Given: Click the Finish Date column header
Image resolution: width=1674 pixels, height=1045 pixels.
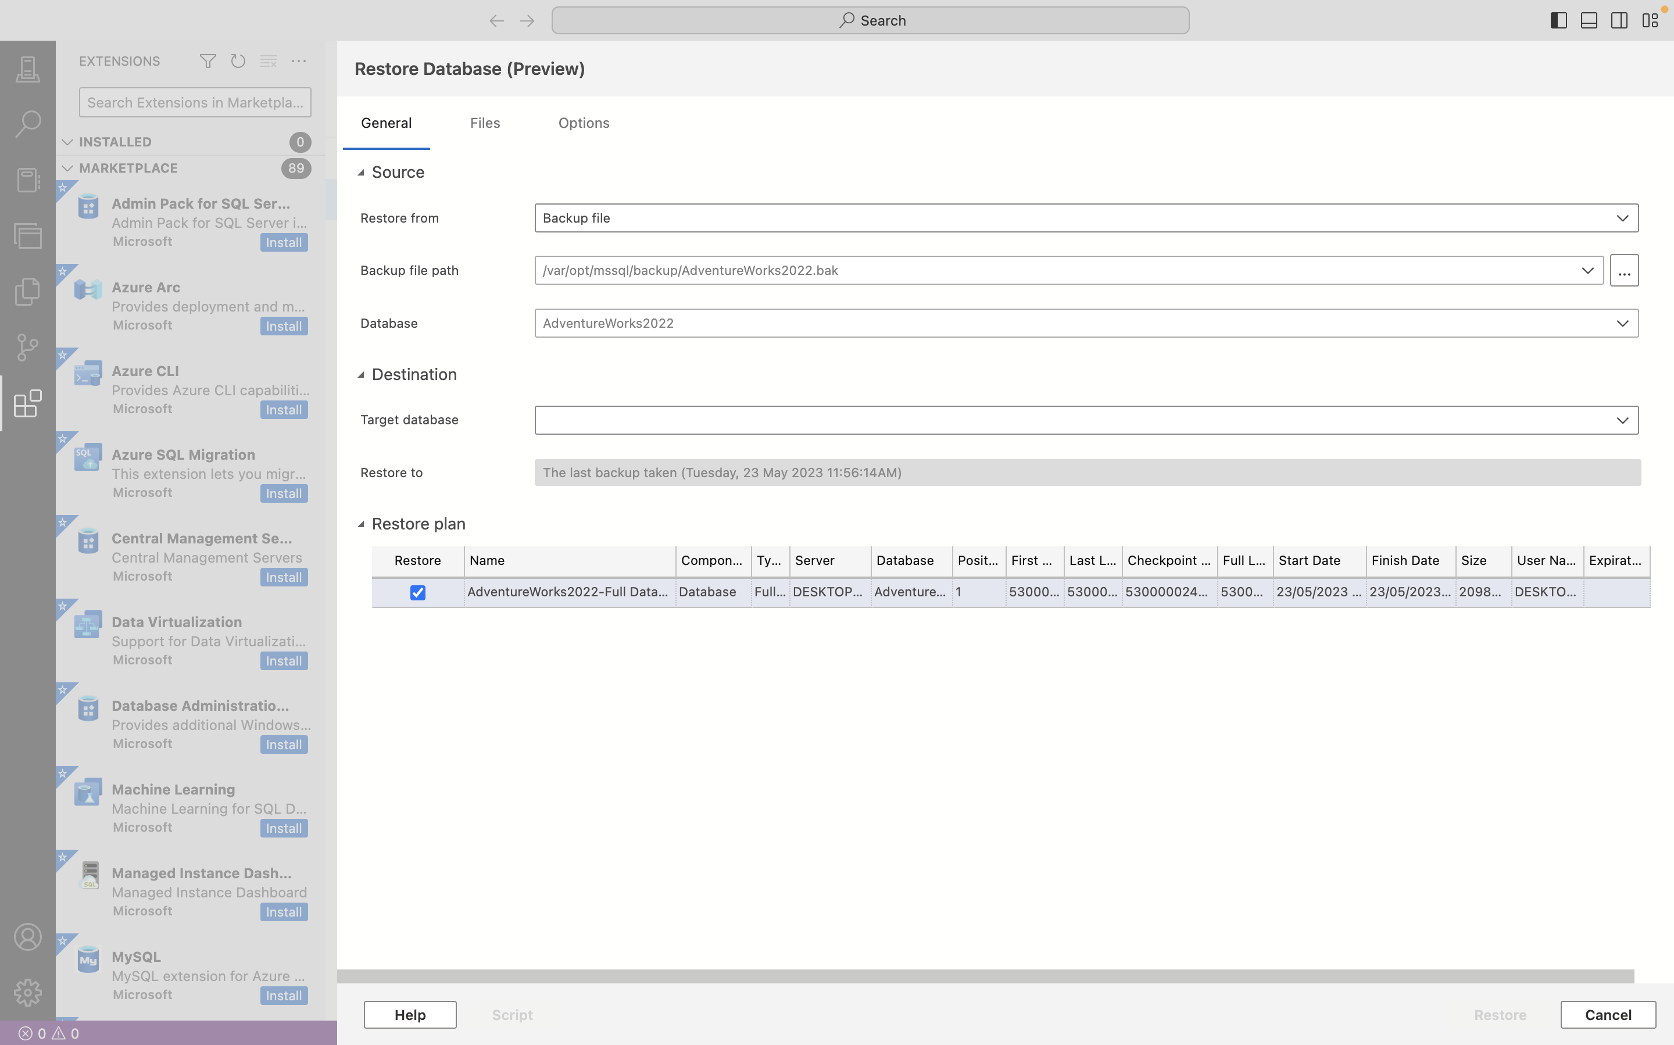Looking at the screenshot, I should 1410,560.
